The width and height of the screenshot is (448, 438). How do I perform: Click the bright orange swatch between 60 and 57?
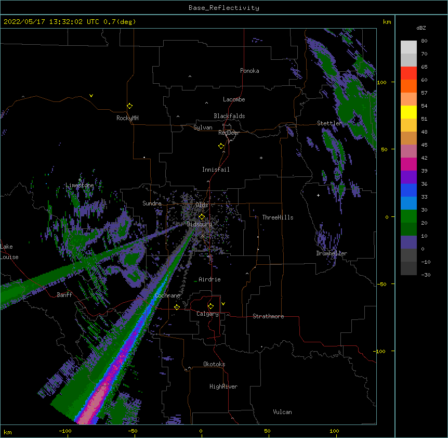(x=409, y=86)
